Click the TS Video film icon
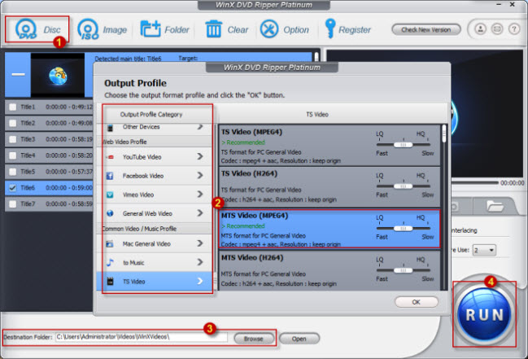 (110, 282)
